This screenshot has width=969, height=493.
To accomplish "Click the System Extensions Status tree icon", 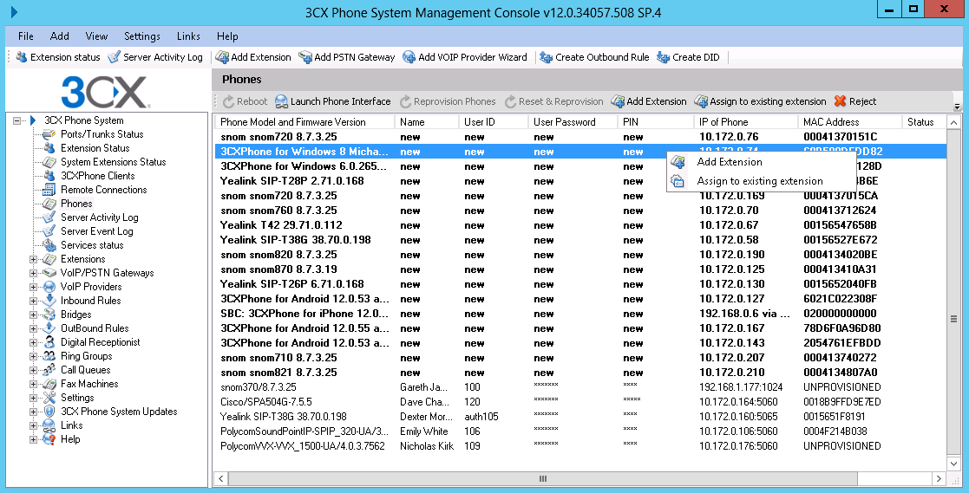I will pyautogui.click(x=49, y=162).
